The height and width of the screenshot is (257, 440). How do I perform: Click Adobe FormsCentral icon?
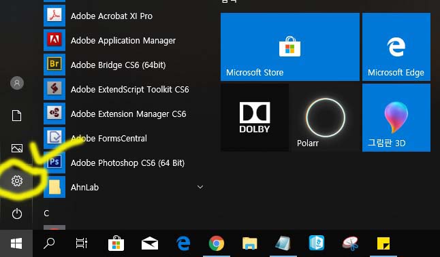tap(54, 138)
